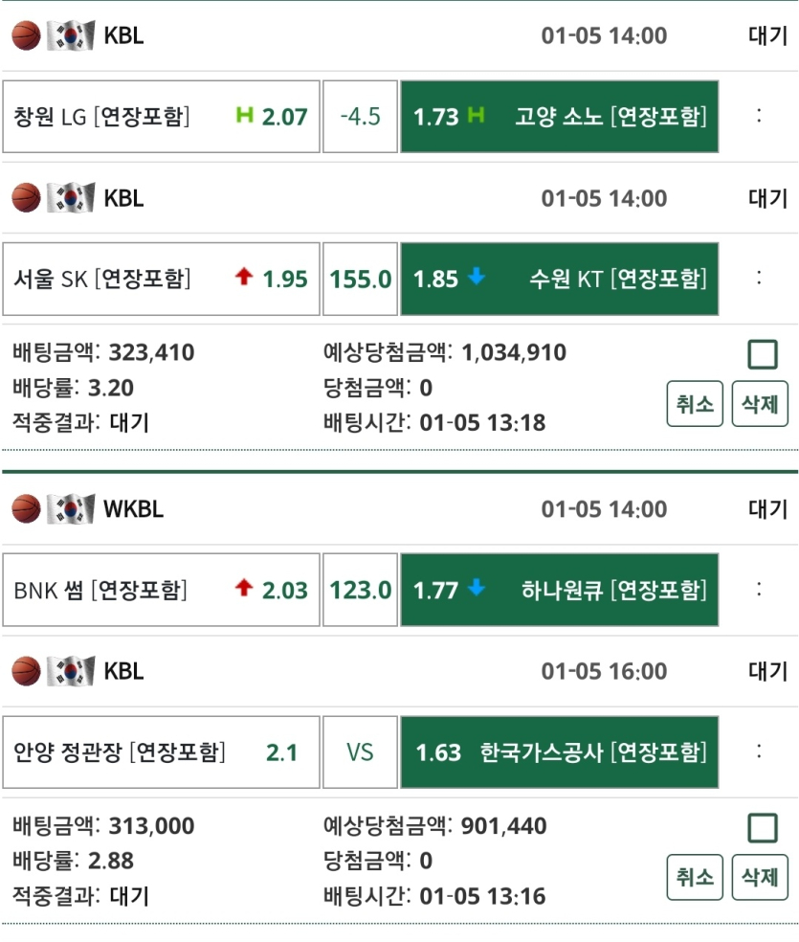799x942 pixels.
Task: Delete the 313,000 bet with 삭제
Action: 760,877
